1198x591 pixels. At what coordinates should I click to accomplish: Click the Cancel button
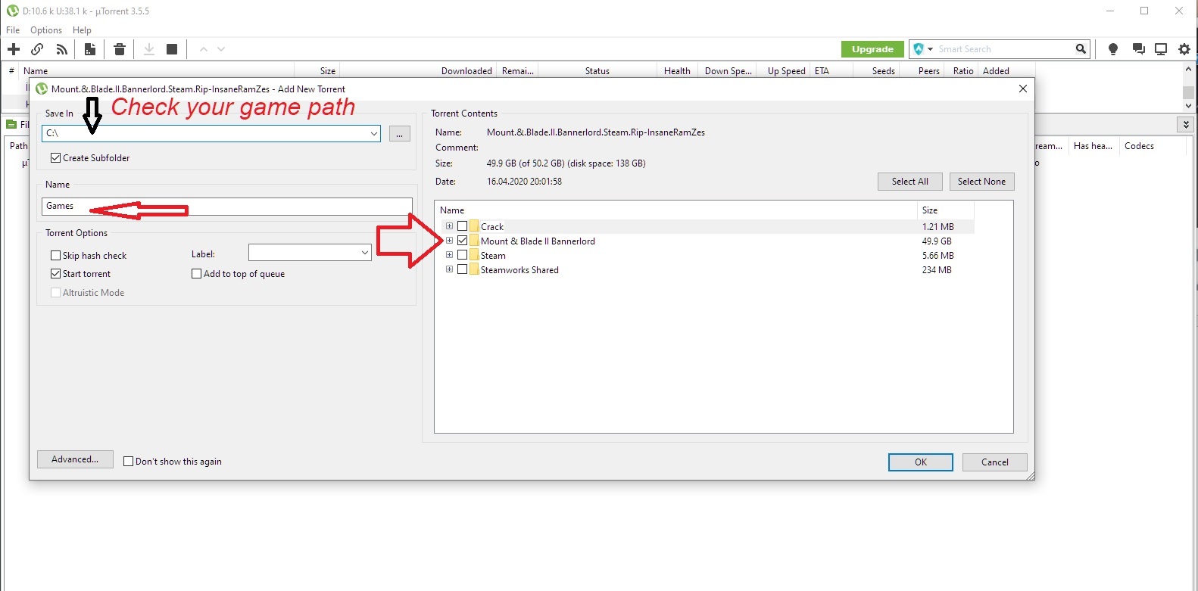(995, 462)
